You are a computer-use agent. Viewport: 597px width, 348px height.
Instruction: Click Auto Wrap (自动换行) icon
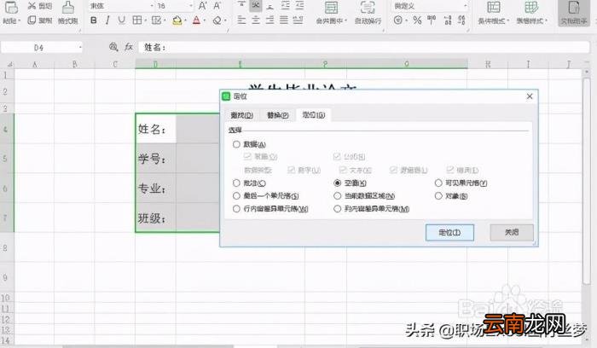coord(368,7)
